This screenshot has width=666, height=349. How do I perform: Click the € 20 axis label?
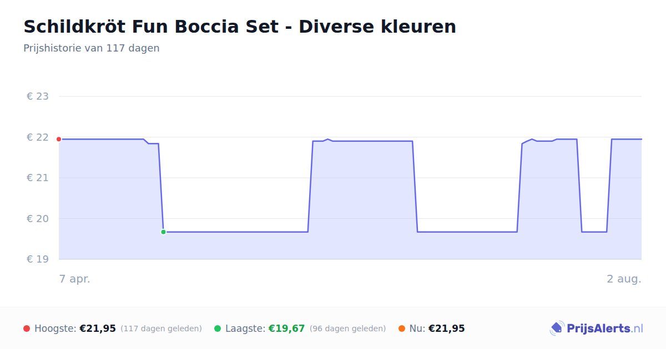[x=38, y=219]
